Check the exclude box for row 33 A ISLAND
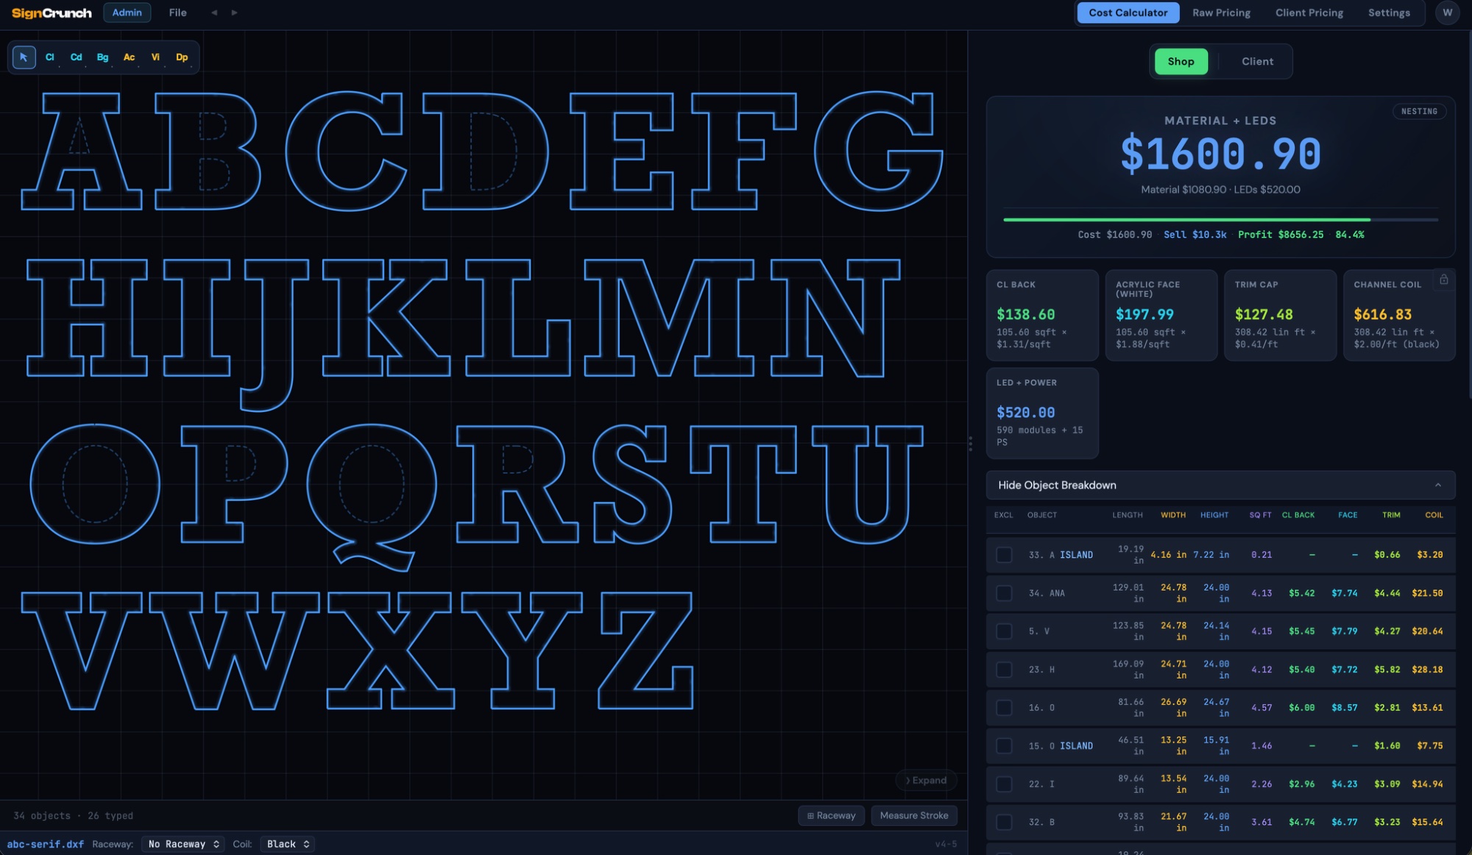The height and width of the screenshot is (855, 1472). coord(1003,555)
